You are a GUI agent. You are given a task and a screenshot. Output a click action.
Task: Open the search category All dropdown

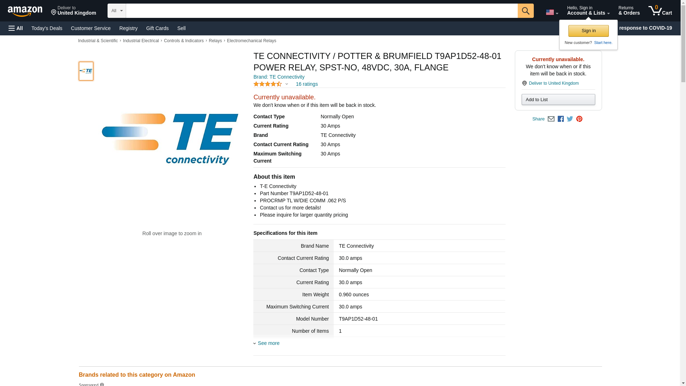click(117, 11)
